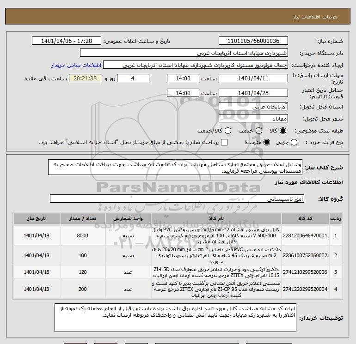Select the خدمت radio button
Image resolution: width=356 pixels, height=344 pixels.
click(259, 131)
